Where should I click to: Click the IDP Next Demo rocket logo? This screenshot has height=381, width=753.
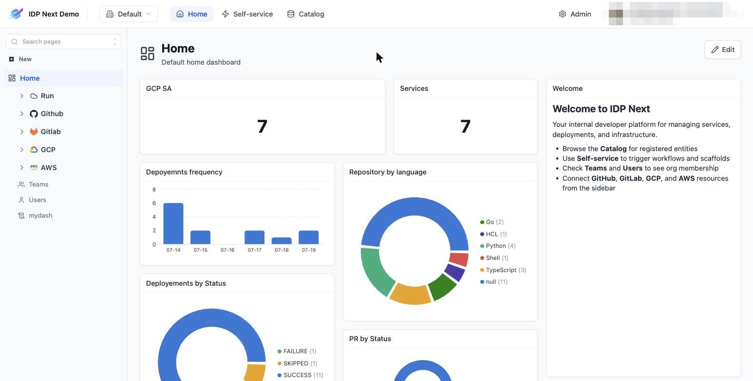pyautogui.click(x=16, y=14)
